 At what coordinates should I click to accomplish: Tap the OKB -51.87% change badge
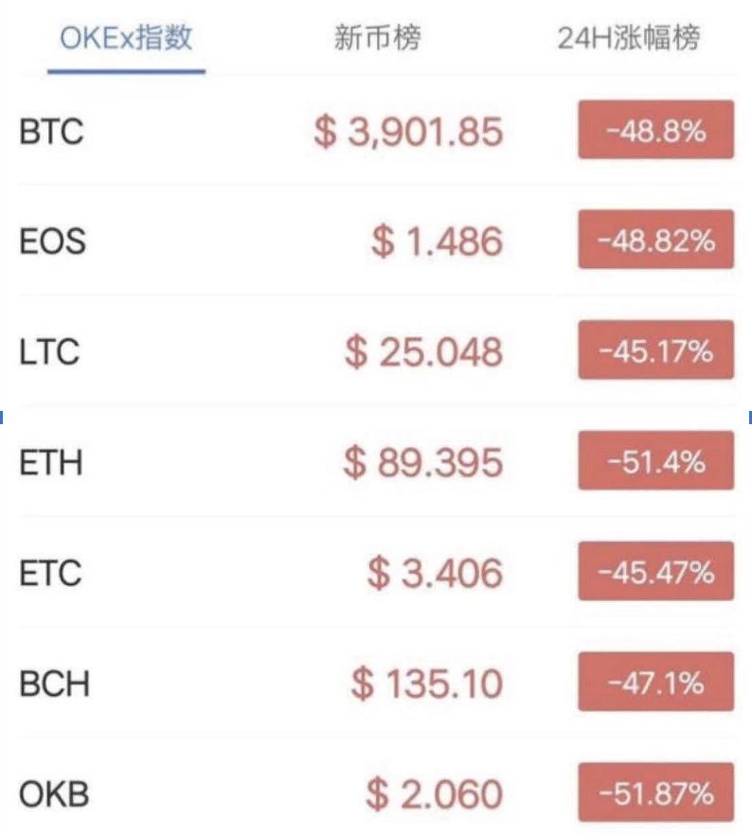pos(655,792)
